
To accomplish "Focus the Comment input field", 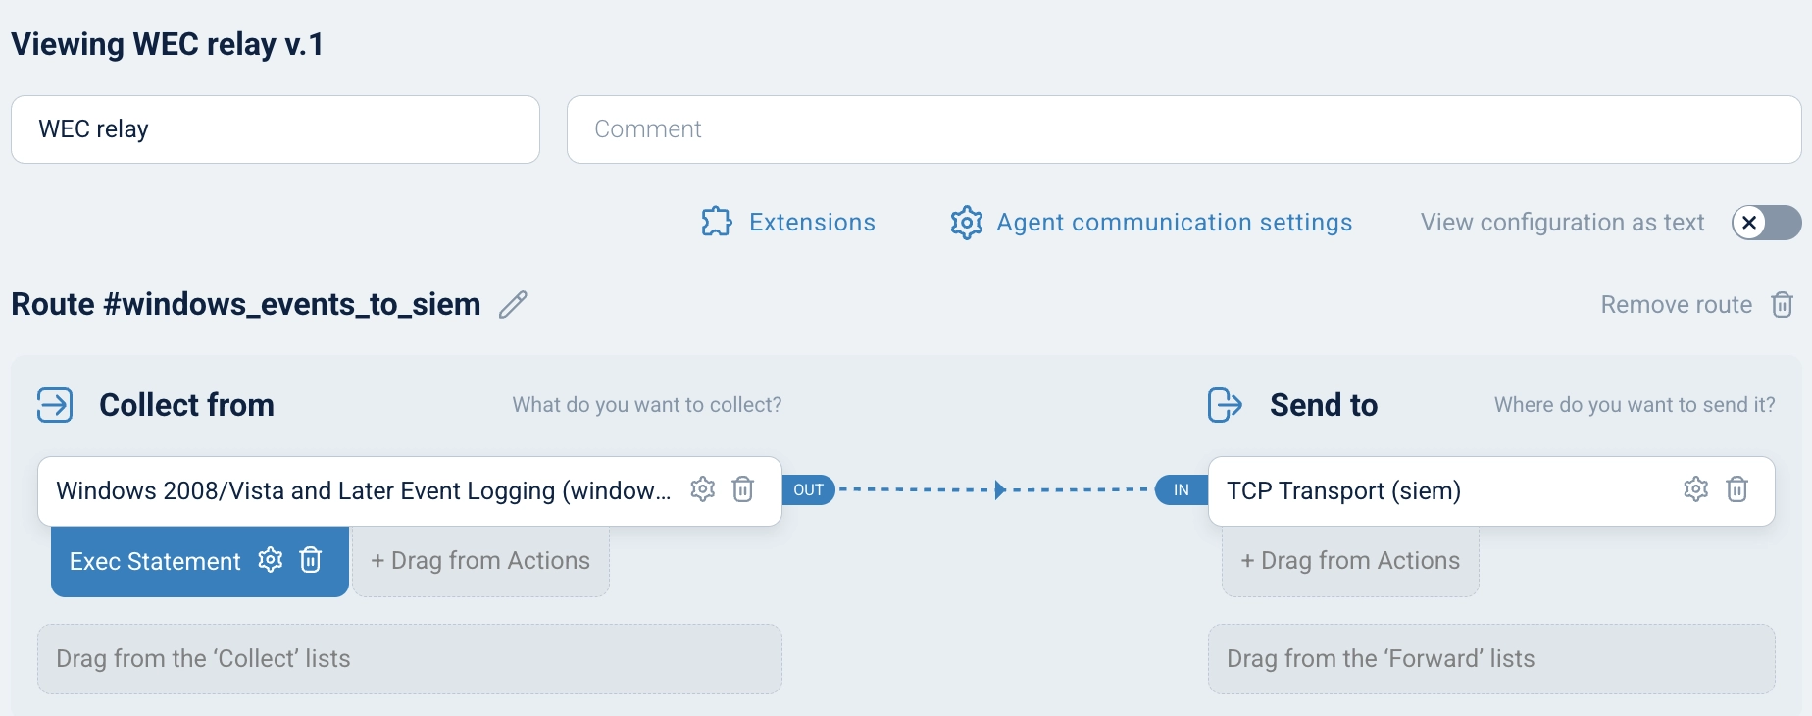I will [x=1183, y=129].
